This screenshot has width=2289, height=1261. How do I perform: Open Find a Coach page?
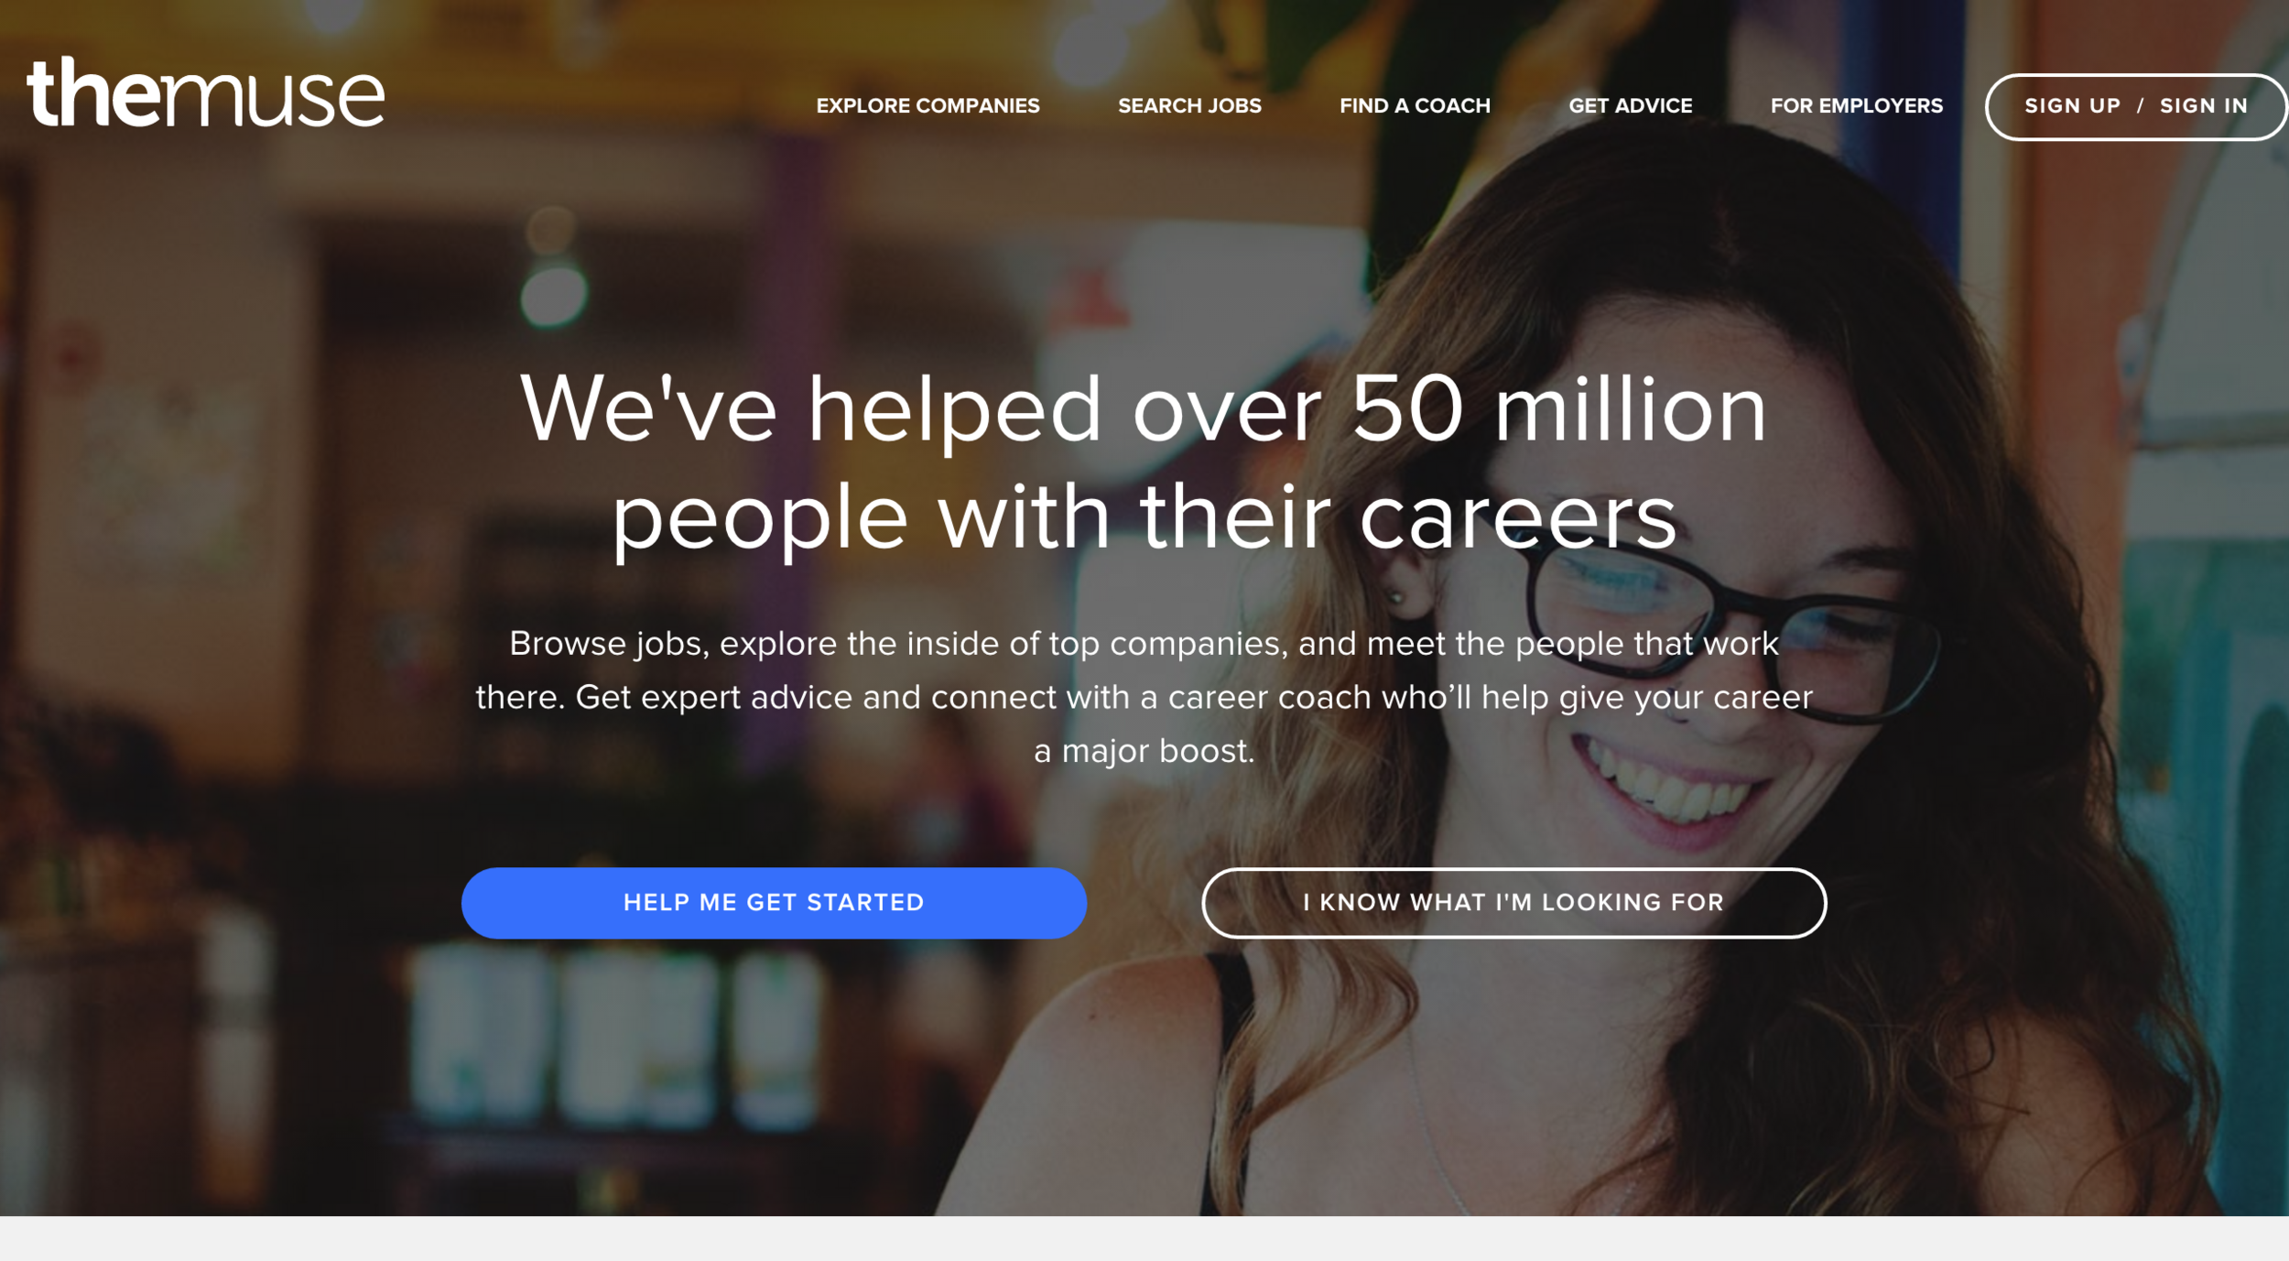(x=1415, y=106)
